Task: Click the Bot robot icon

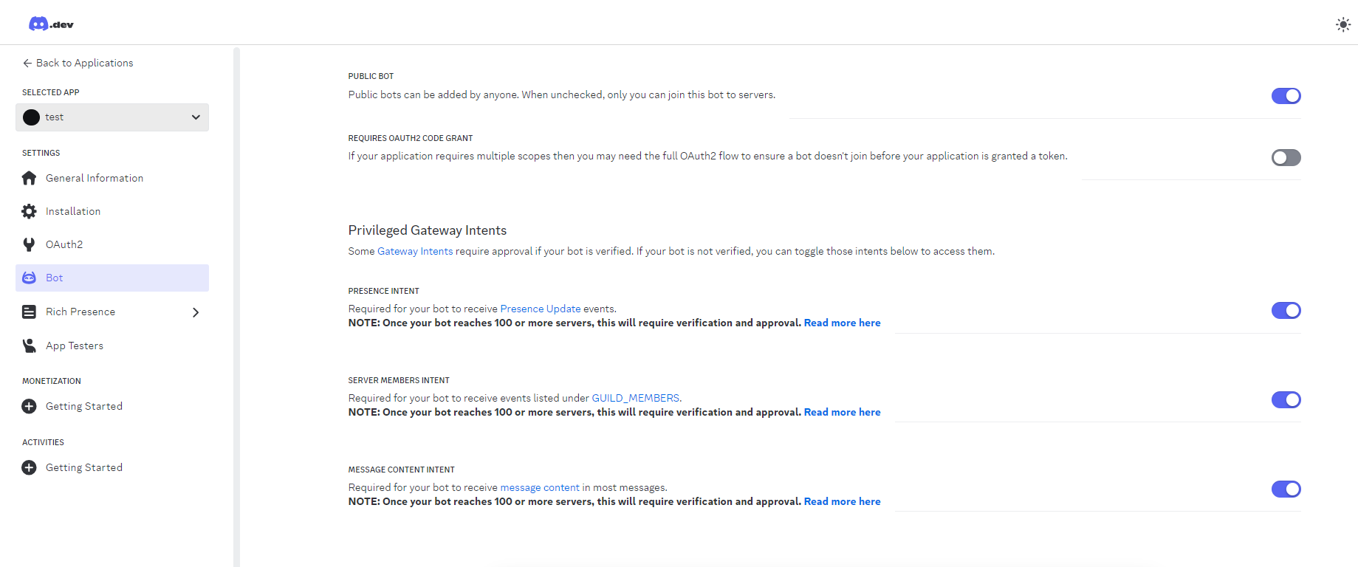Action: (x=29, y=278)
